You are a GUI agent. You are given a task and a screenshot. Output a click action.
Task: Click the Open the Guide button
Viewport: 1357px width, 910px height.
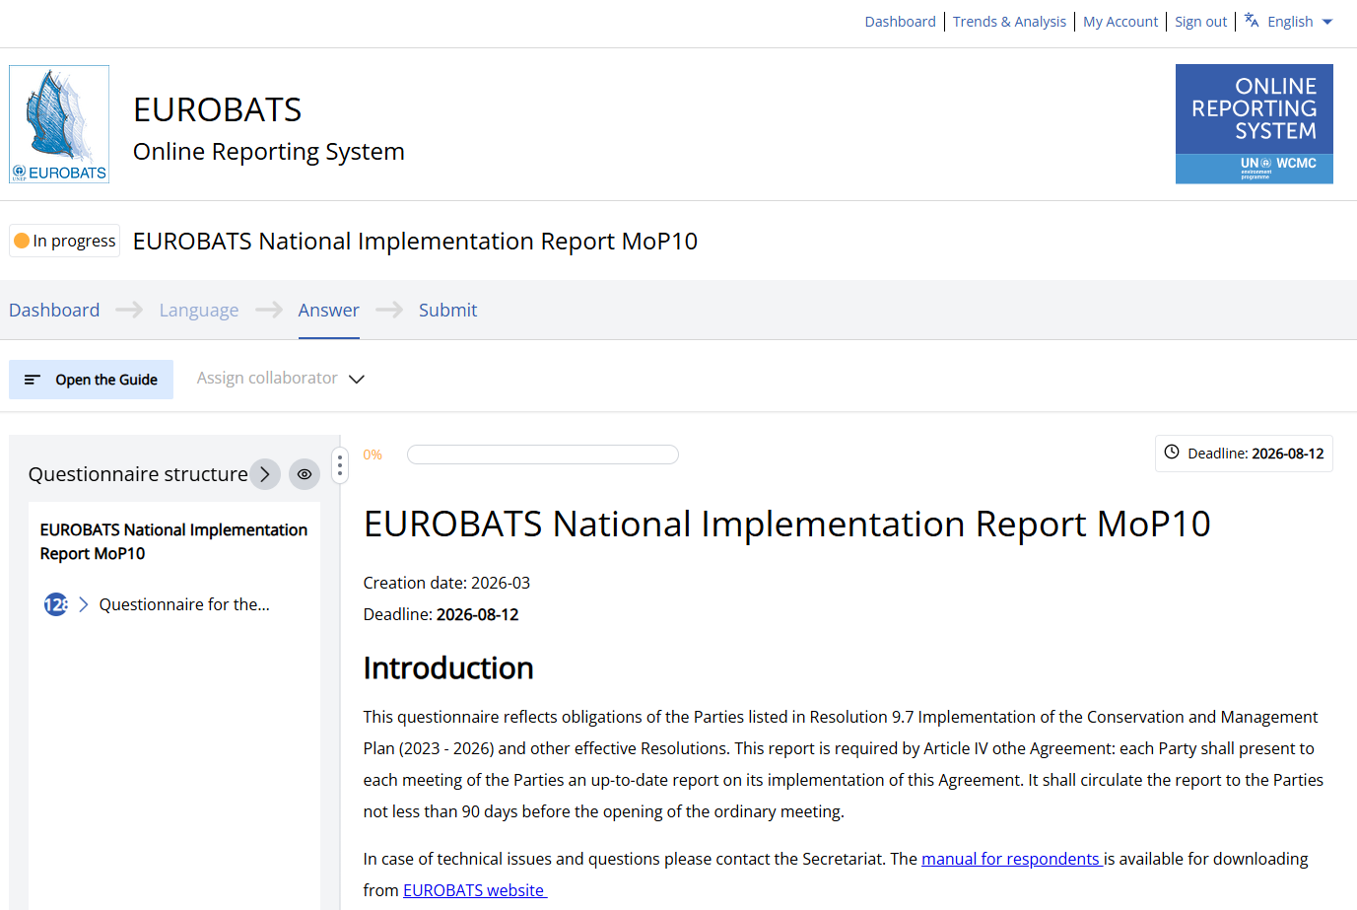click(91, 380)
